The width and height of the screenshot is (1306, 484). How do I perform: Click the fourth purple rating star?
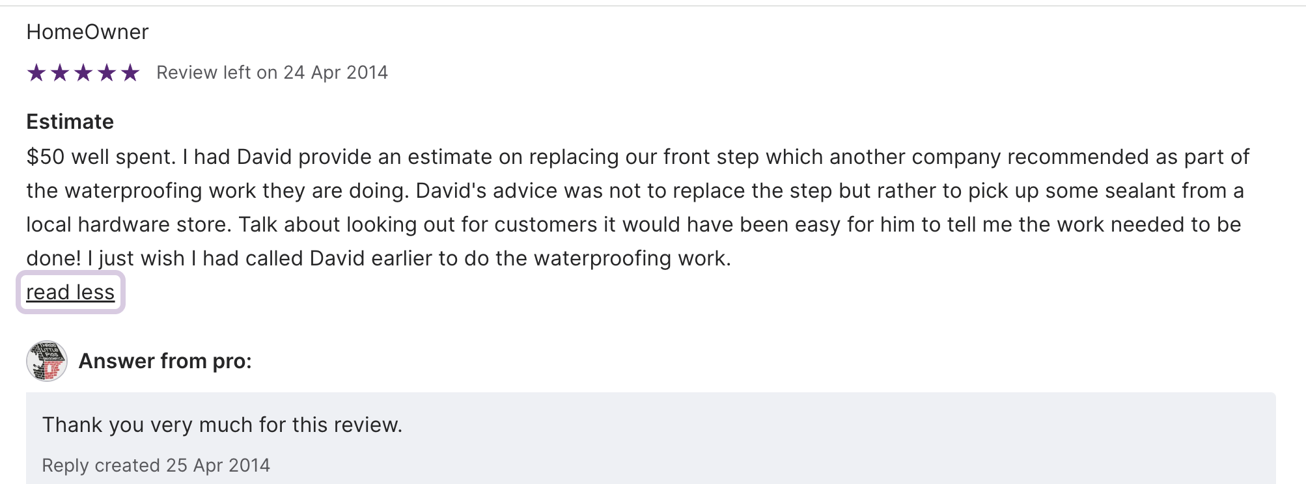tap(107, 73)
